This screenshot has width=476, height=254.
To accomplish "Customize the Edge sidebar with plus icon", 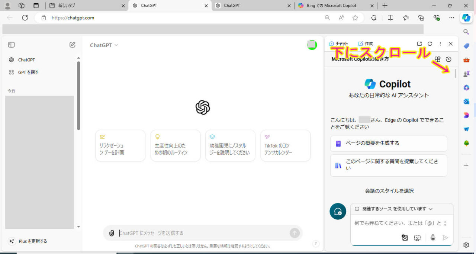I will 466,165.
